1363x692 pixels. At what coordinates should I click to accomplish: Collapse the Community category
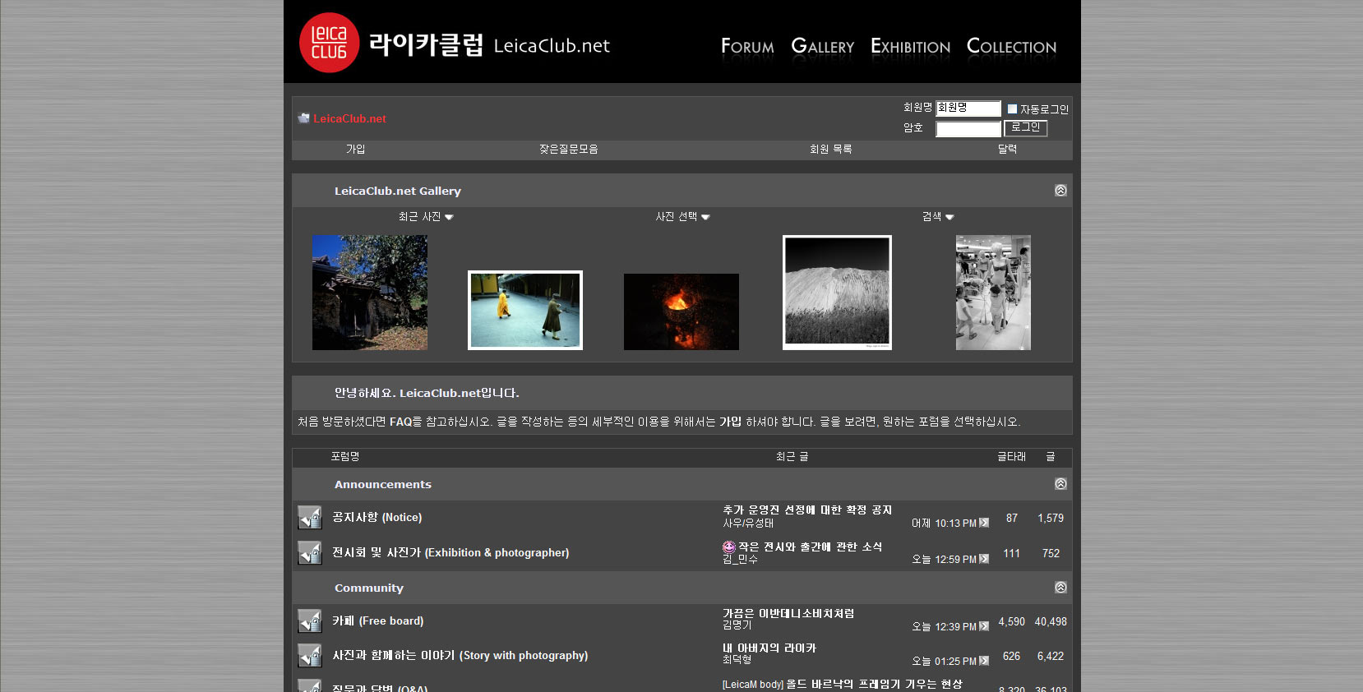[x=1060, y=588]
